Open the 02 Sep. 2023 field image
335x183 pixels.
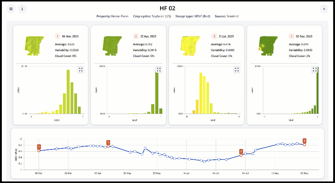(x=267, y=45)
